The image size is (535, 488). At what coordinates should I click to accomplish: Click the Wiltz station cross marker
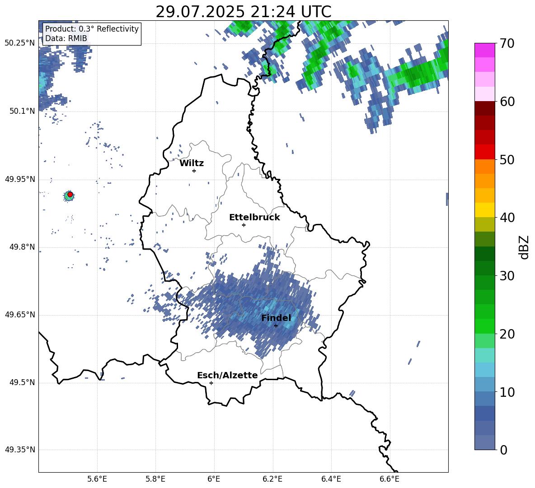pos(194,171)
